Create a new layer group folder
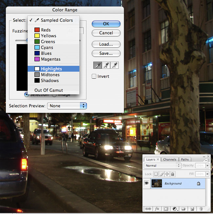213x214 pixels. tap(184, 208)
